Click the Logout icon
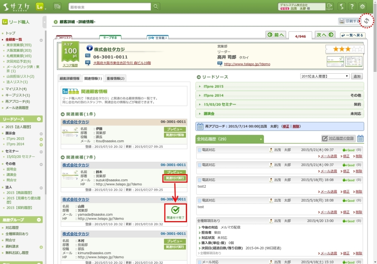Viewport: 377px width, 264px height. coord(330,6)
